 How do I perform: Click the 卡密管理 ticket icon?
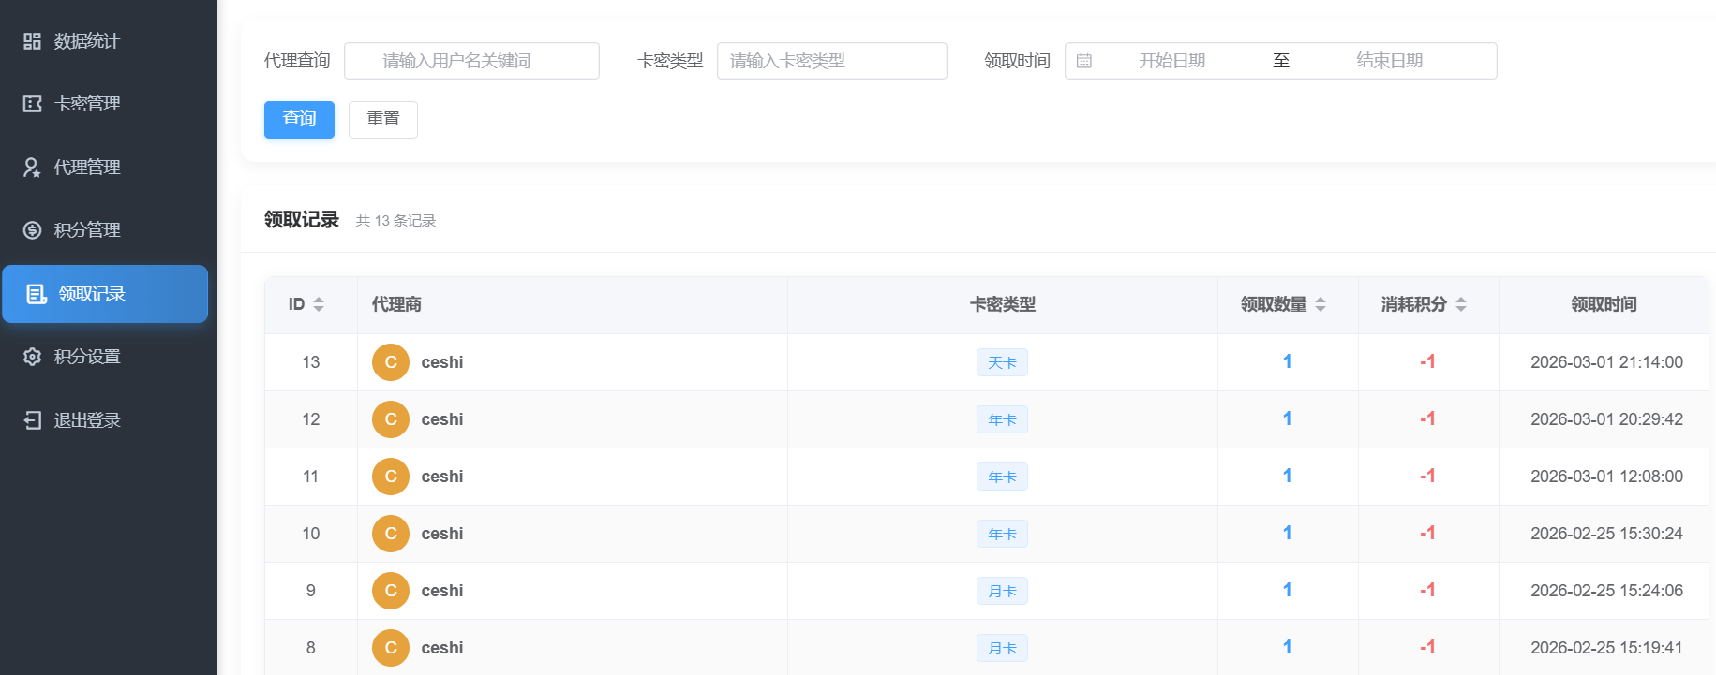[x=32, y=104]
